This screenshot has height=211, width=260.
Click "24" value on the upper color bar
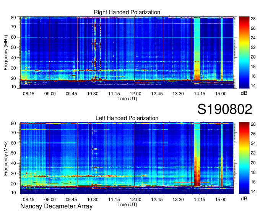click(253, 38)
